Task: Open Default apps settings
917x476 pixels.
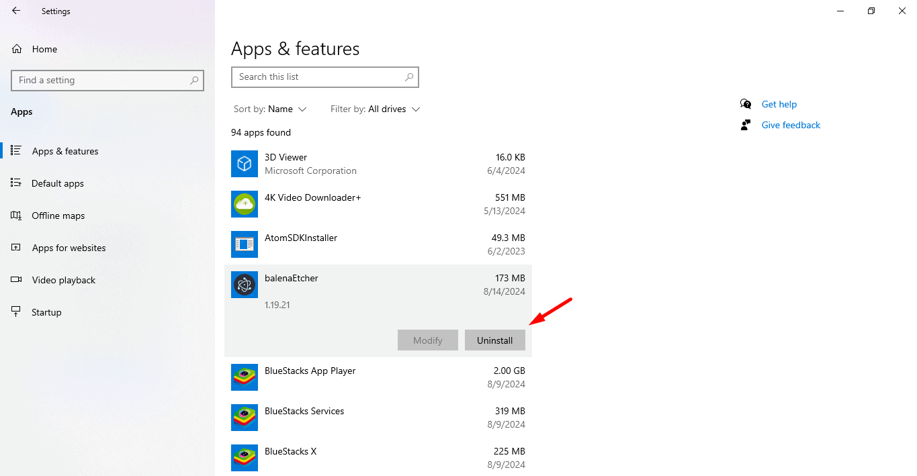Action: tap(107, 183)
